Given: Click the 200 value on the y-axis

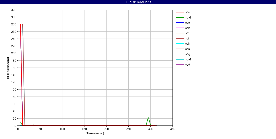Looking at the screenshot, I should pos(14,53).
